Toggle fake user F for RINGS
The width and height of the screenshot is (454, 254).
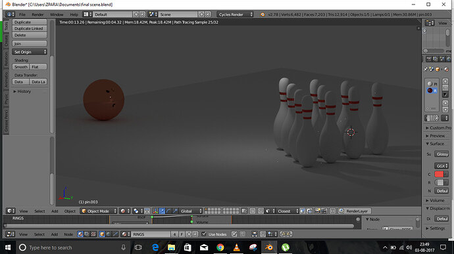[182, 234]
